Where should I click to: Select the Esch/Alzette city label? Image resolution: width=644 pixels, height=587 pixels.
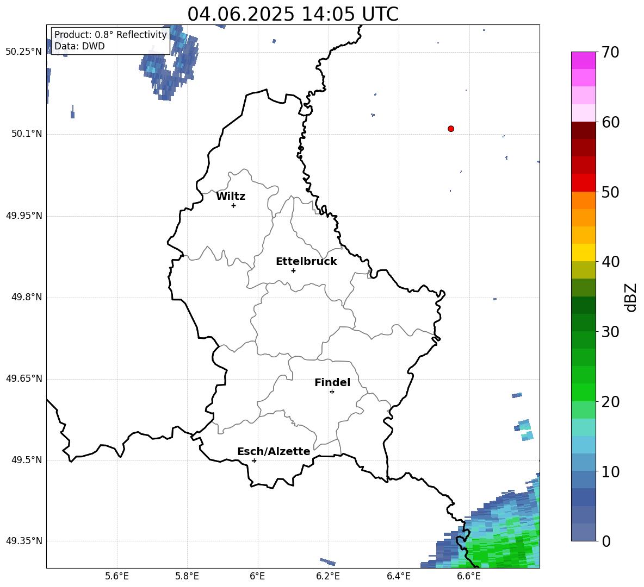[x=274, y=451]
